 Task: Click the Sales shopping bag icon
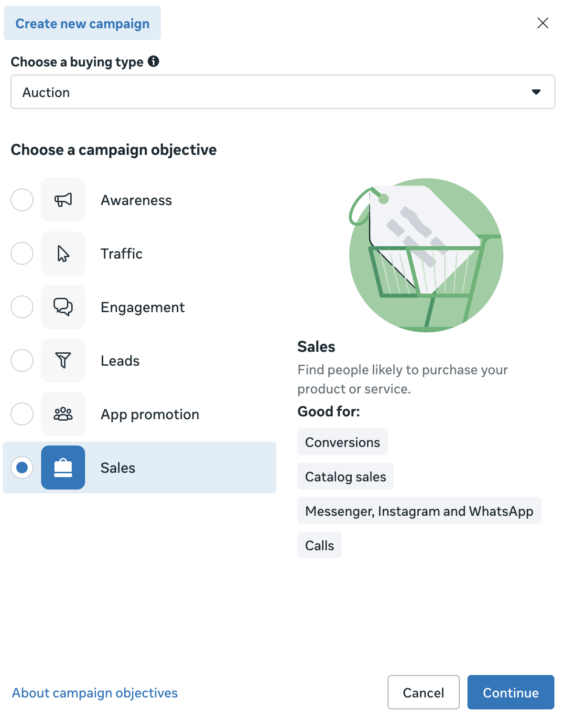point(63,468)
